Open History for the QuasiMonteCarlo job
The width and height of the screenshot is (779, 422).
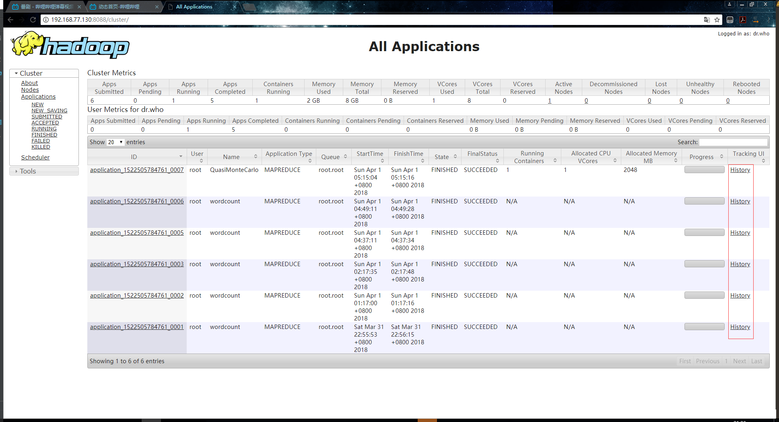tap(740, 170)
